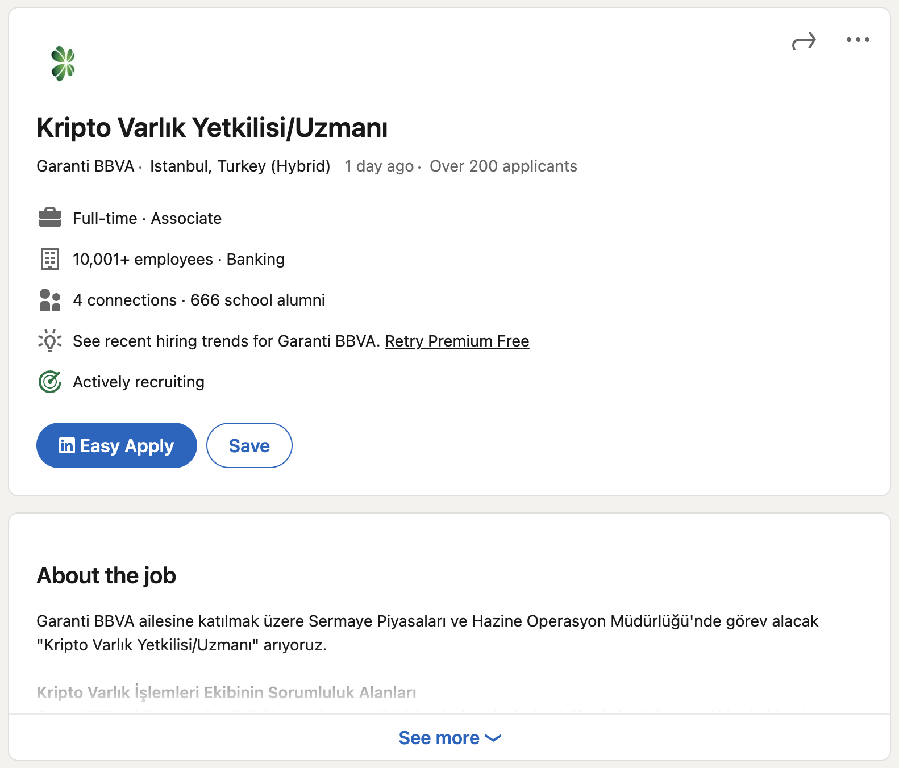Click the Over 200 applicants text

click(x=503, y=166)
